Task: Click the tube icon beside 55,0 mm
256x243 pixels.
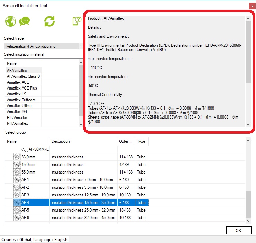Action: [x=17, y=172]
